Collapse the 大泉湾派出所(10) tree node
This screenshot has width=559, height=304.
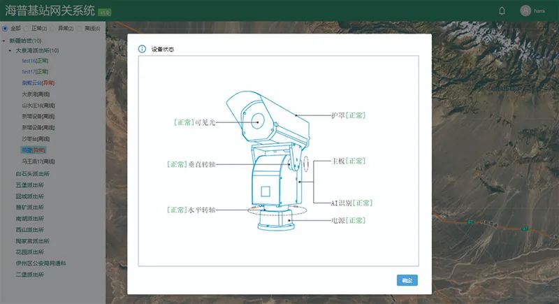10,50
